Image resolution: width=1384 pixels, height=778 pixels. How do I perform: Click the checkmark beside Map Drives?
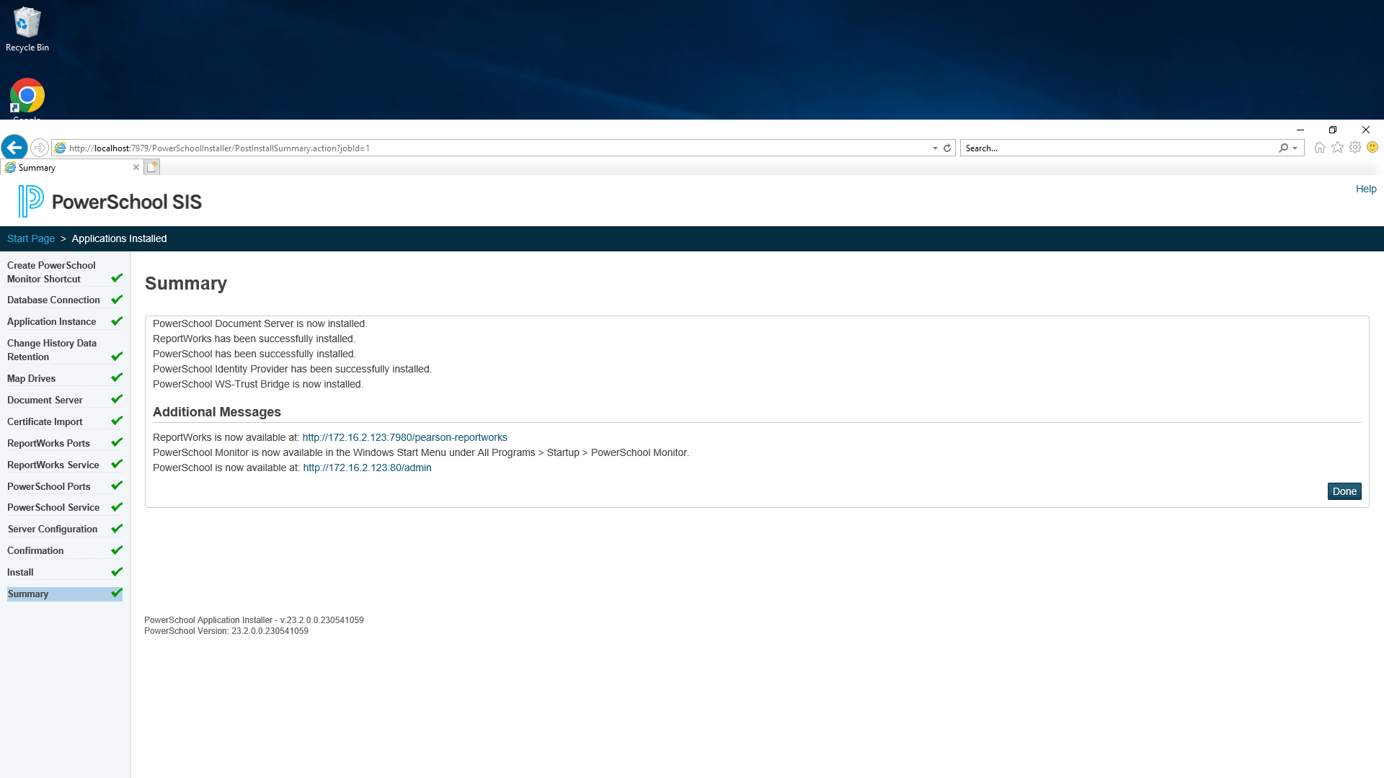pos(117,377)
